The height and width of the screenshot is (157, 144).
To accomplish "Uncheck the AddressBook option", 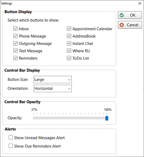I will pyautogui.click(x=69, y=36).
